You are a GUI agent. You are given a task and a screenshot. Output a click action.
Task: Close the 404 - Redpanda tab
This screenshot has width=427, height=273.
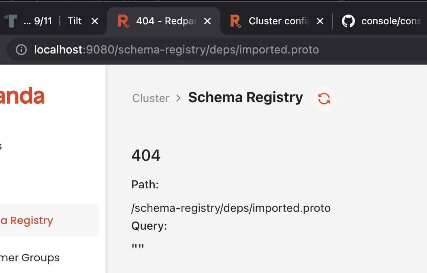207,21
